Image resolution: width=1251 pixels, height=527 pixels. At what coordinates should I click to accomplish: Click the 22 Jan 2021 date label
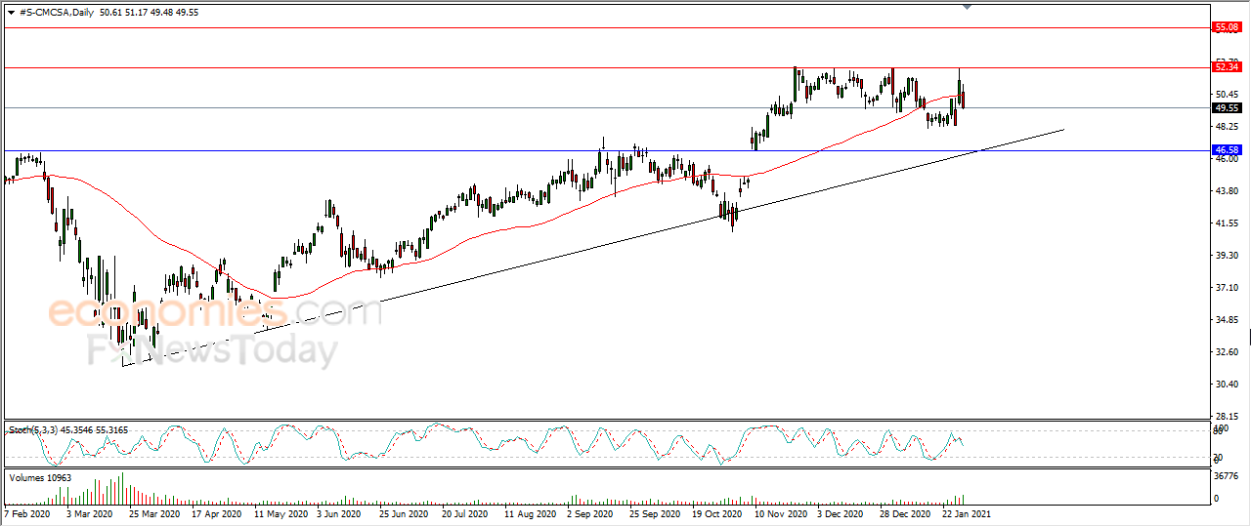(x=967, y=512)
